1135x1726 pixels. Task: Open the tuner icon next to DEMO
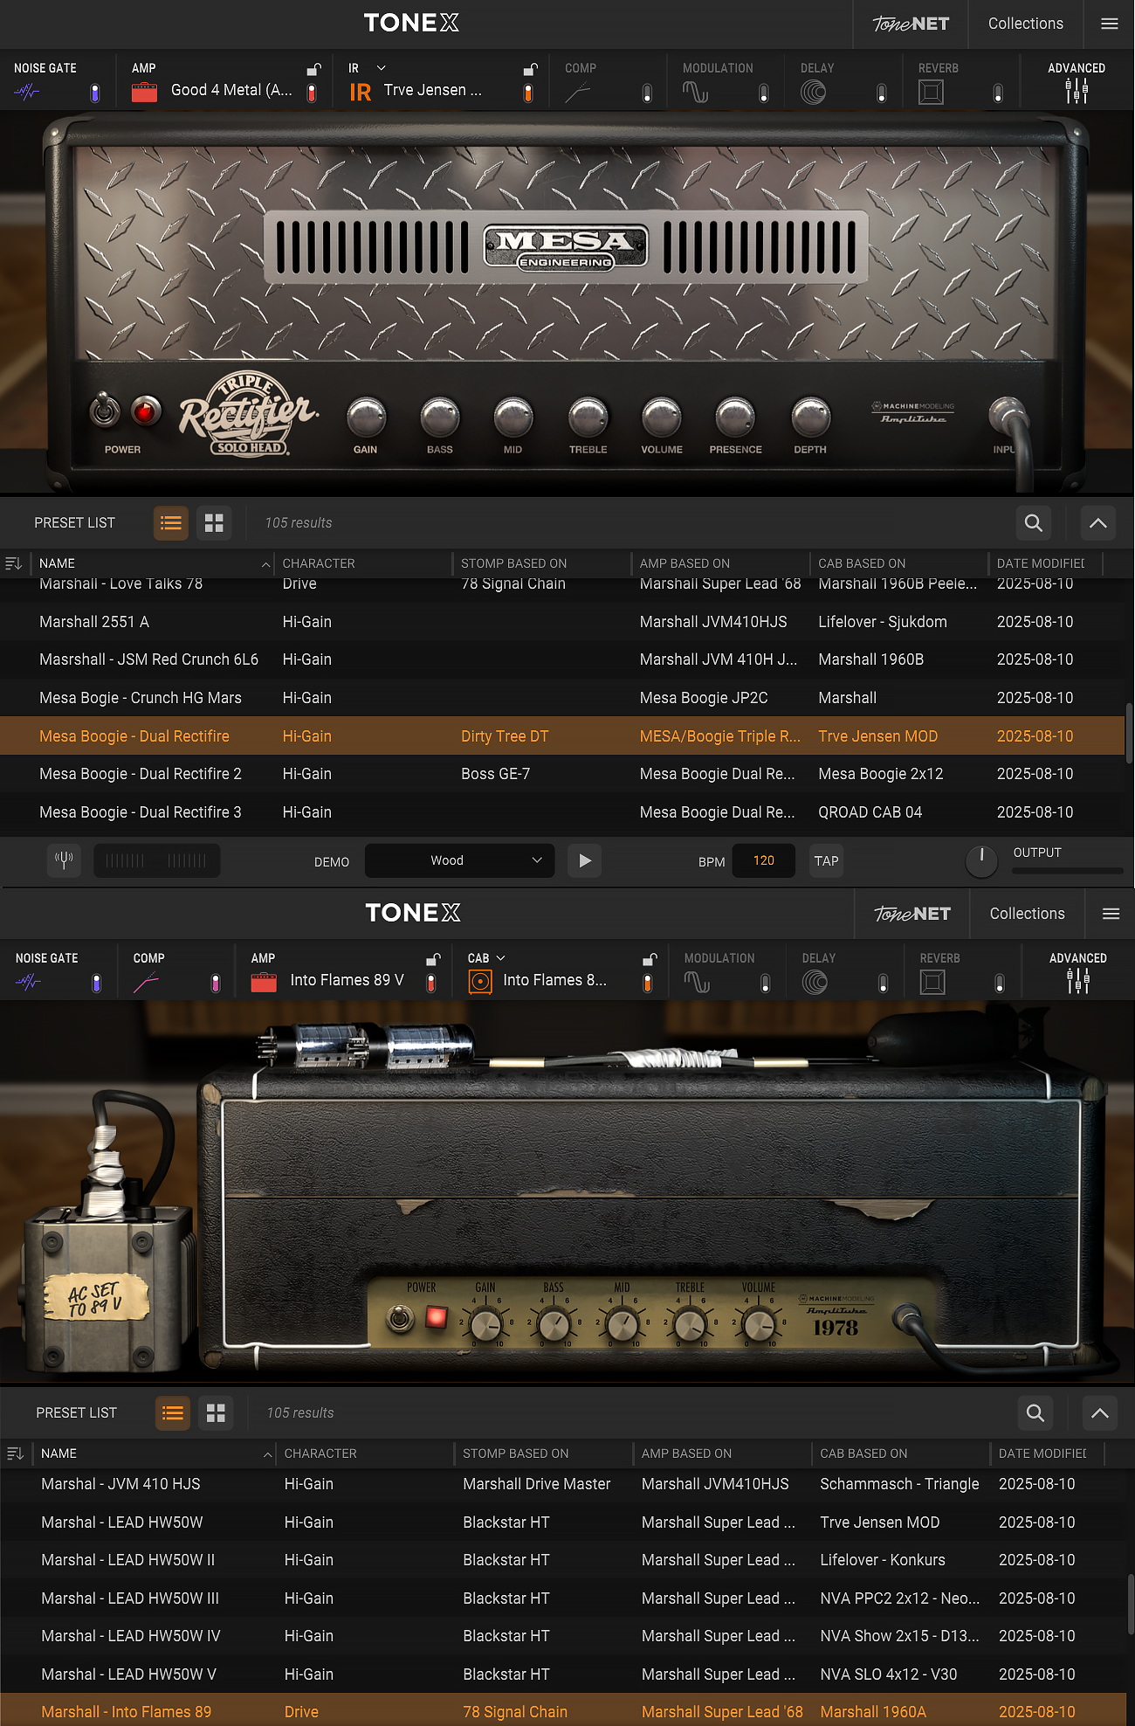(x=64, y=860)
